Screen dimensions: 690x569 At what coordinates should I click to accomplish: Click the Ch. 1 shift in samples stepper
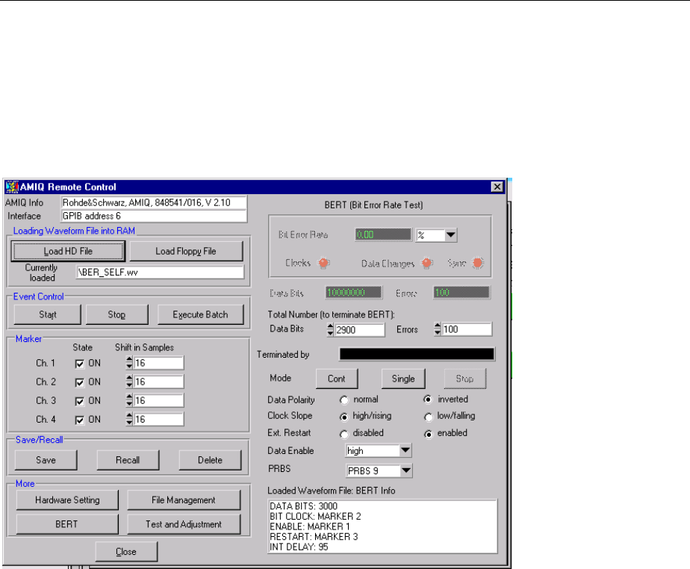(129, 363)
